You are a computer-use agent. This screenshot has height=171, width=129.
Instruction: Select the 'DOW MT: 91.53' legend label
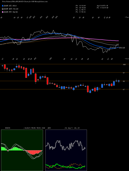click(x=11, y=9)
